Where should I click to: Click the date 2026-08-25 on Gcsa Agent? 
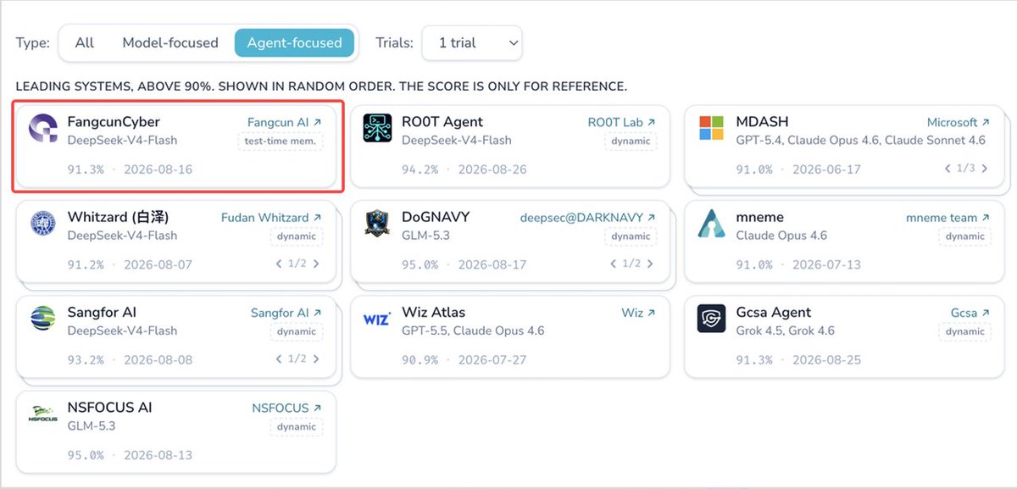click(826, 359)
